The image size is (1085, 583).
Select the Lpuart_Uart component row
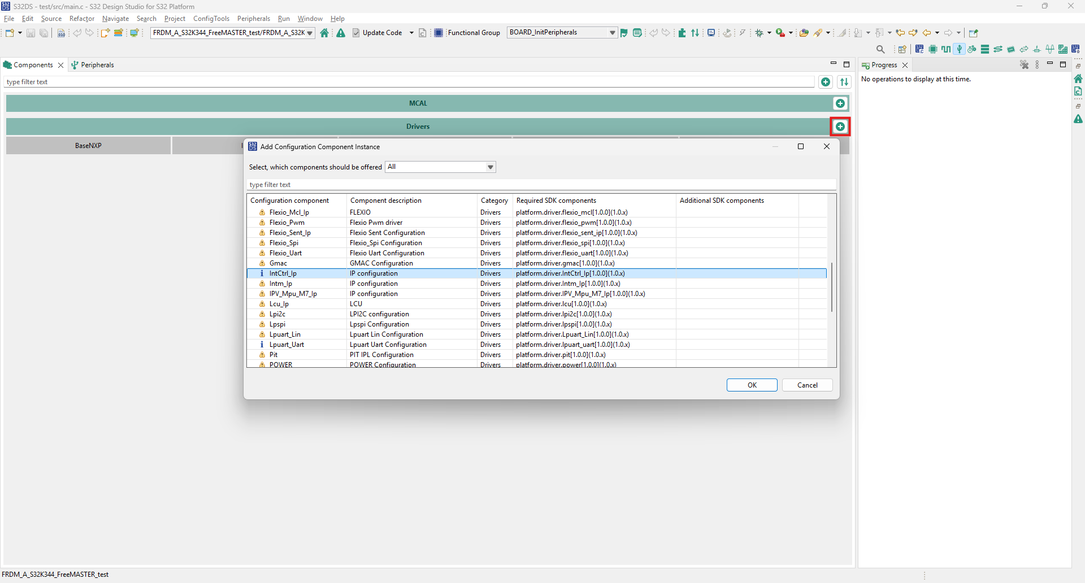point(537,345)
